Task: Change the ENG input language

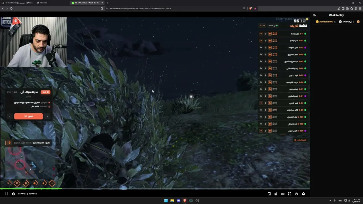Action: (340, 201)
